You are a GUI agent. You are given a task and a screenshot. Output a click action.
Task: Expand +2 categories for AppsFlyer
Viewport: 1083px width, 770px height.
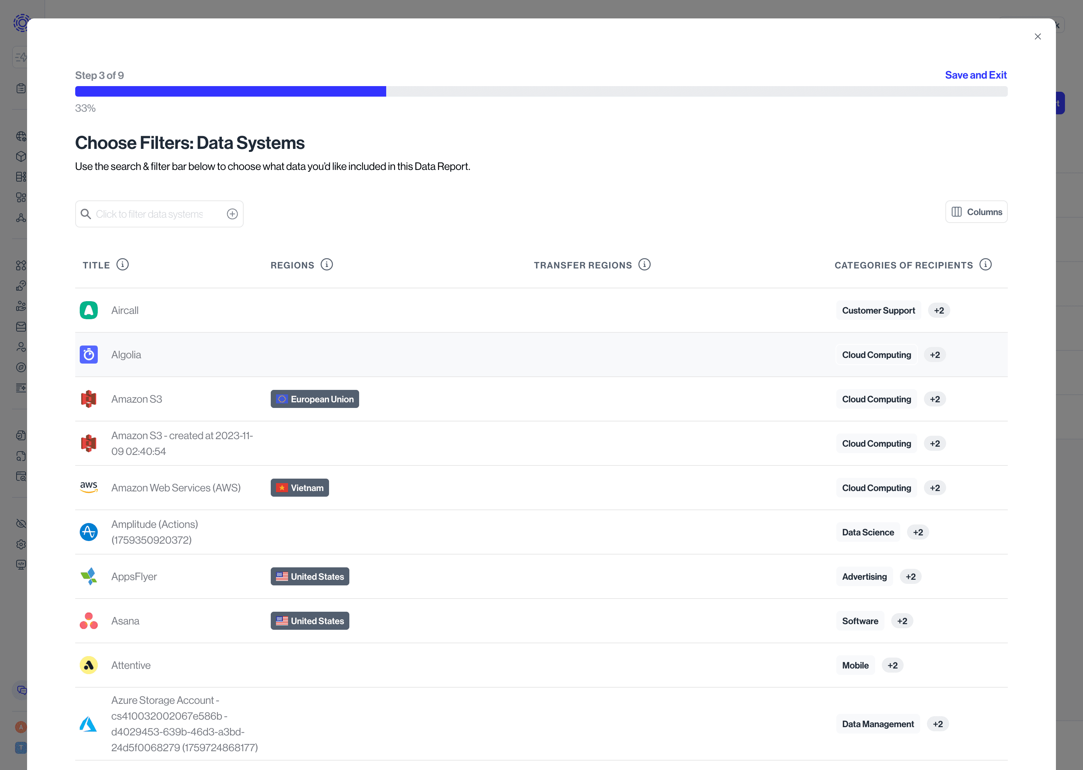910,576
